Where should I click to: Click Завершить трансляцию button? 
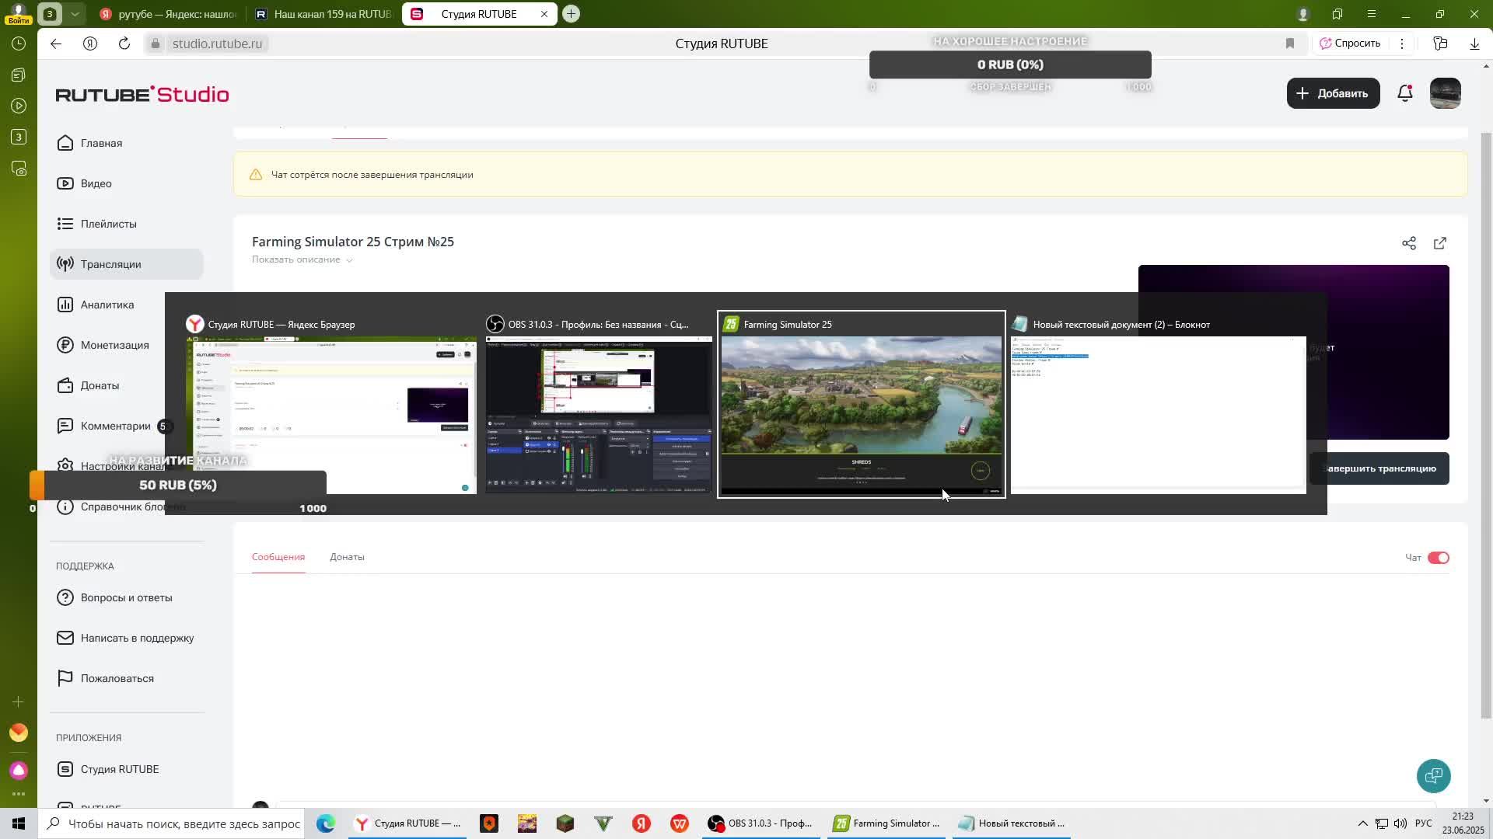pos(1379,468)
